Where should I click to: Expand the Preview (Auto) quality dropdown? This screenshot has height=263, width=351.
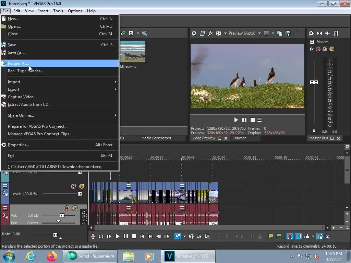point(259,33)
